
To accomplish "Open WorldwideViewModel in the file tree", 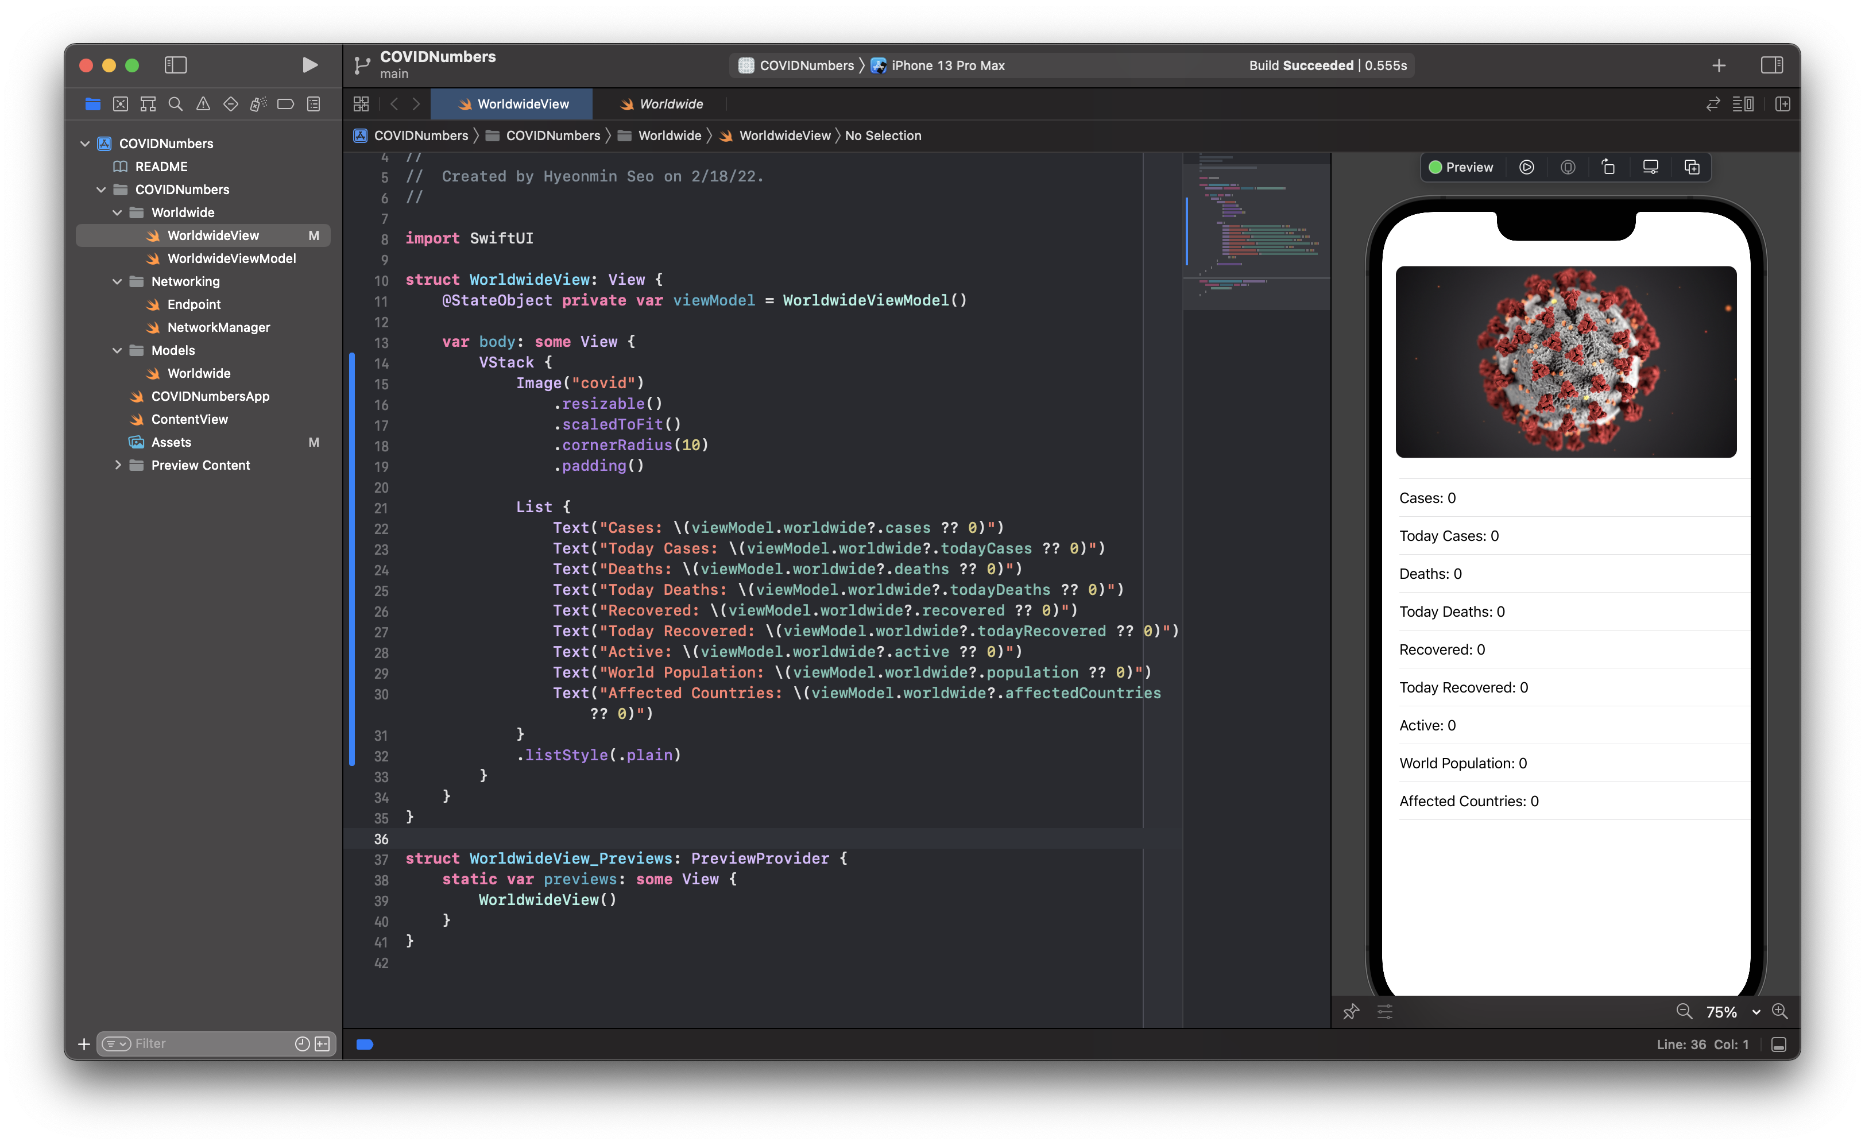I will pos(231,258).
